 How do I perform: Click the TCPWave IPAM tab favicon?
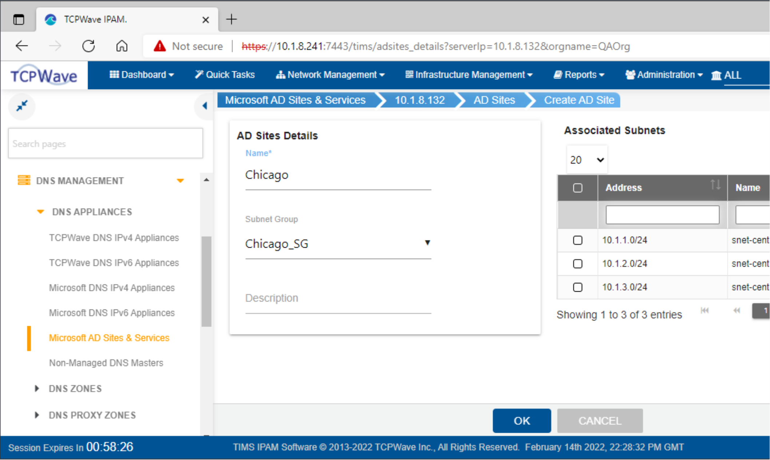[51, 19]
